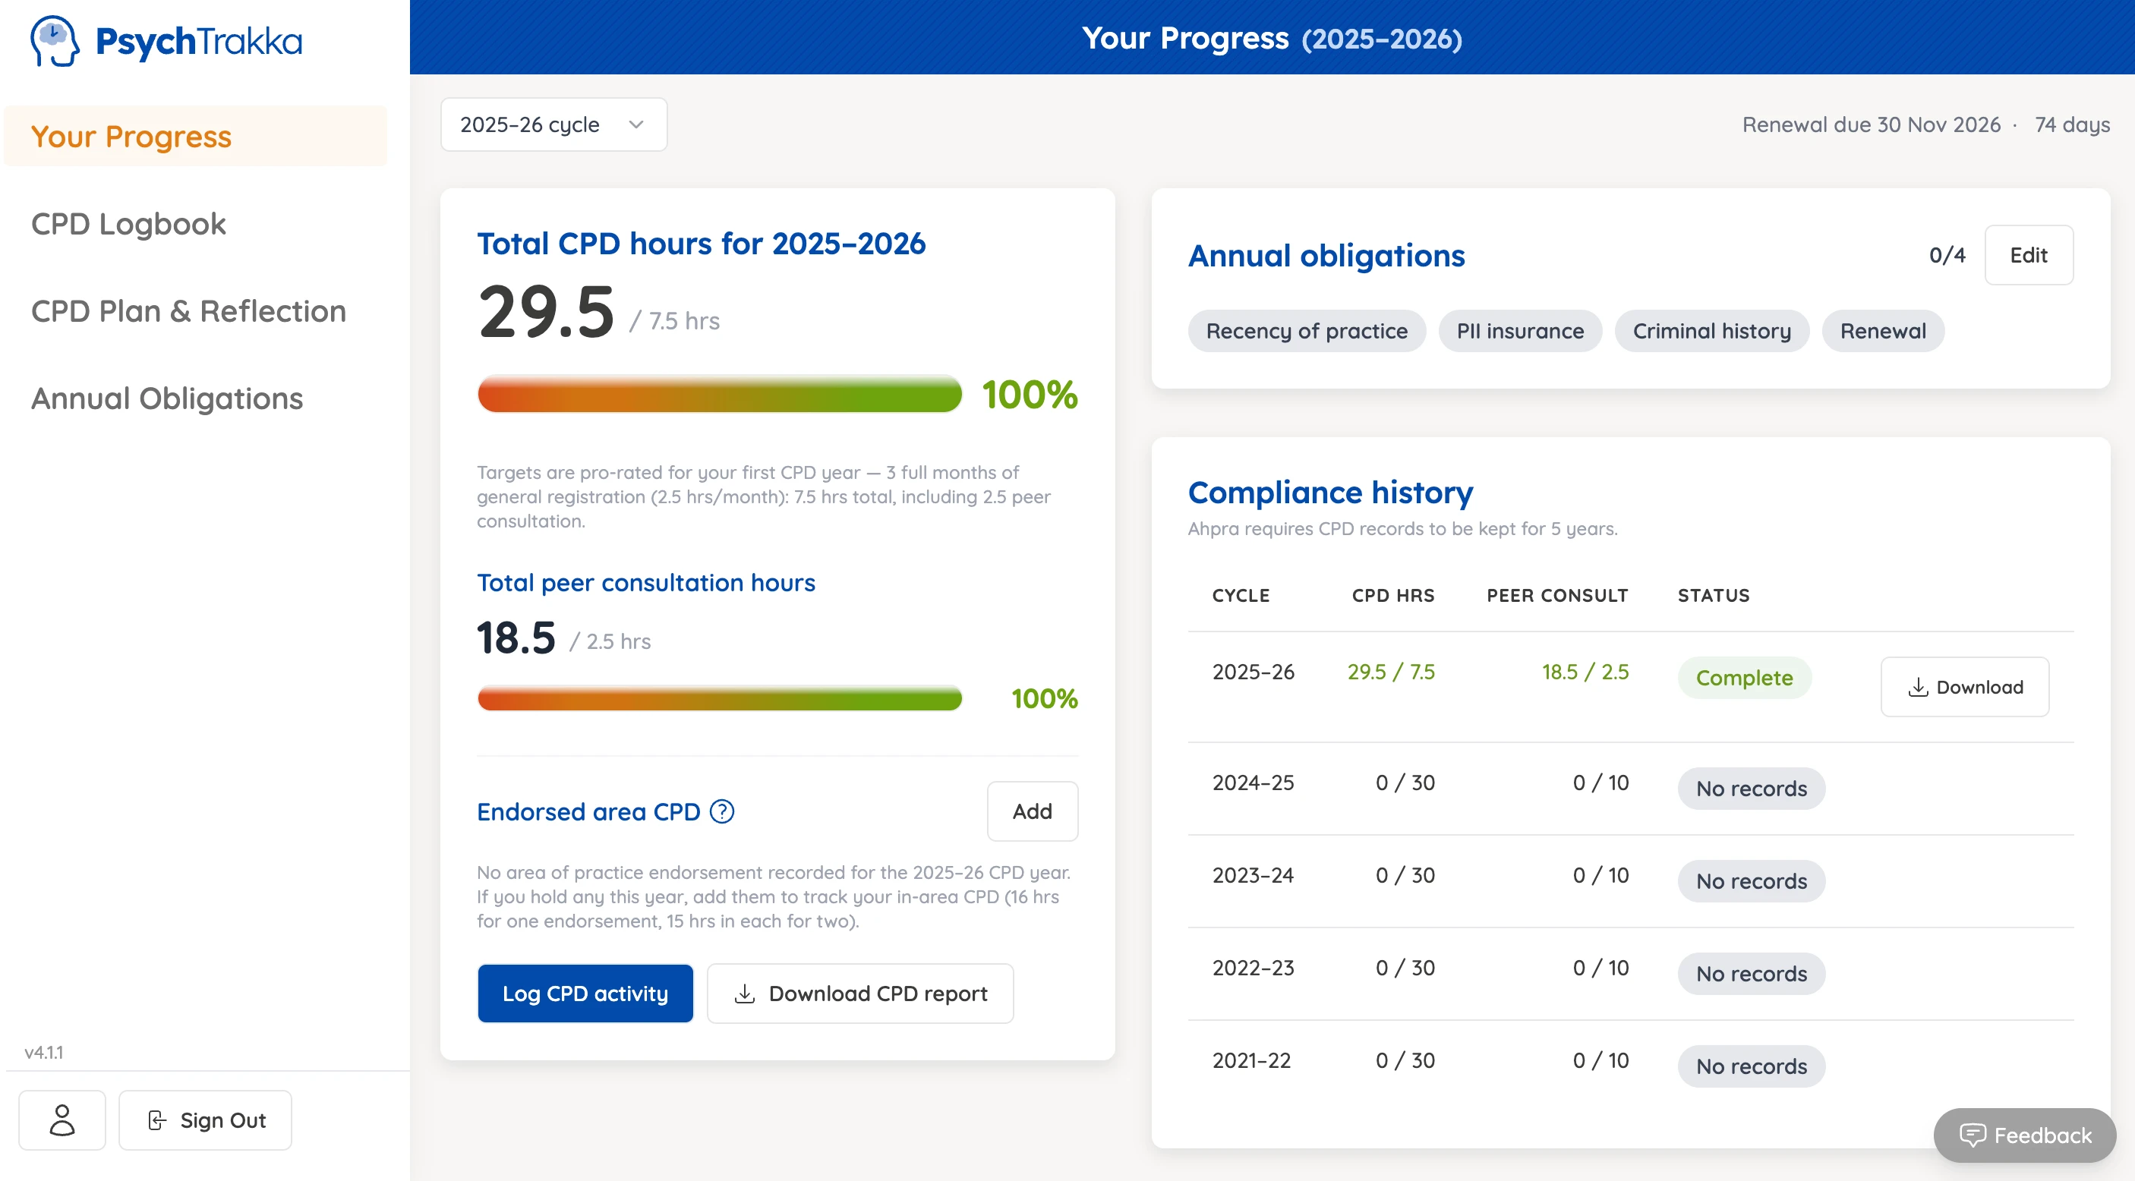Click the Sign Out button
The image size is (2135, 1181).
click(x=206, y=1120)
